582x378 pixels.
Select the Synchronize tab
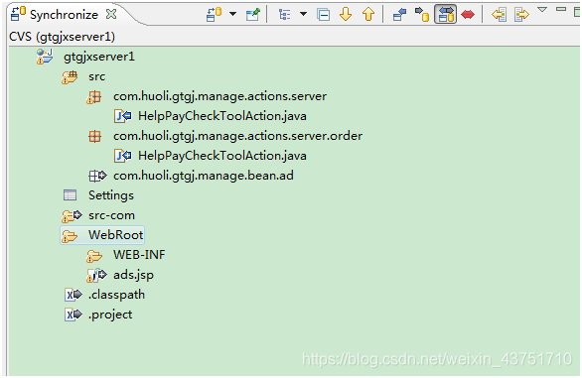tap(64, 15)
